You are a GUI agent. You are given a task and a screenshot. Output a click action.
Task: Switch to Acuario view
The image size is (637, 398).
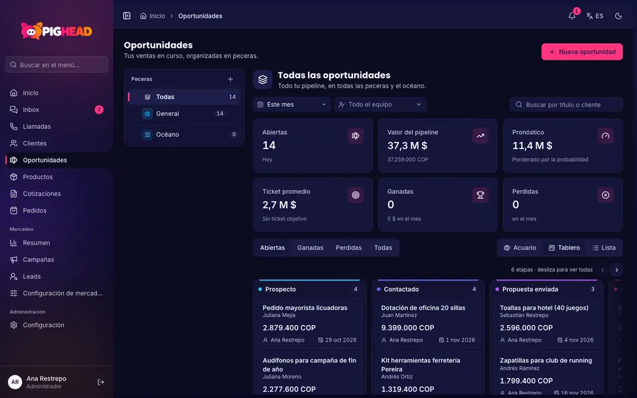pyautogui.click(x=520, y=247)
